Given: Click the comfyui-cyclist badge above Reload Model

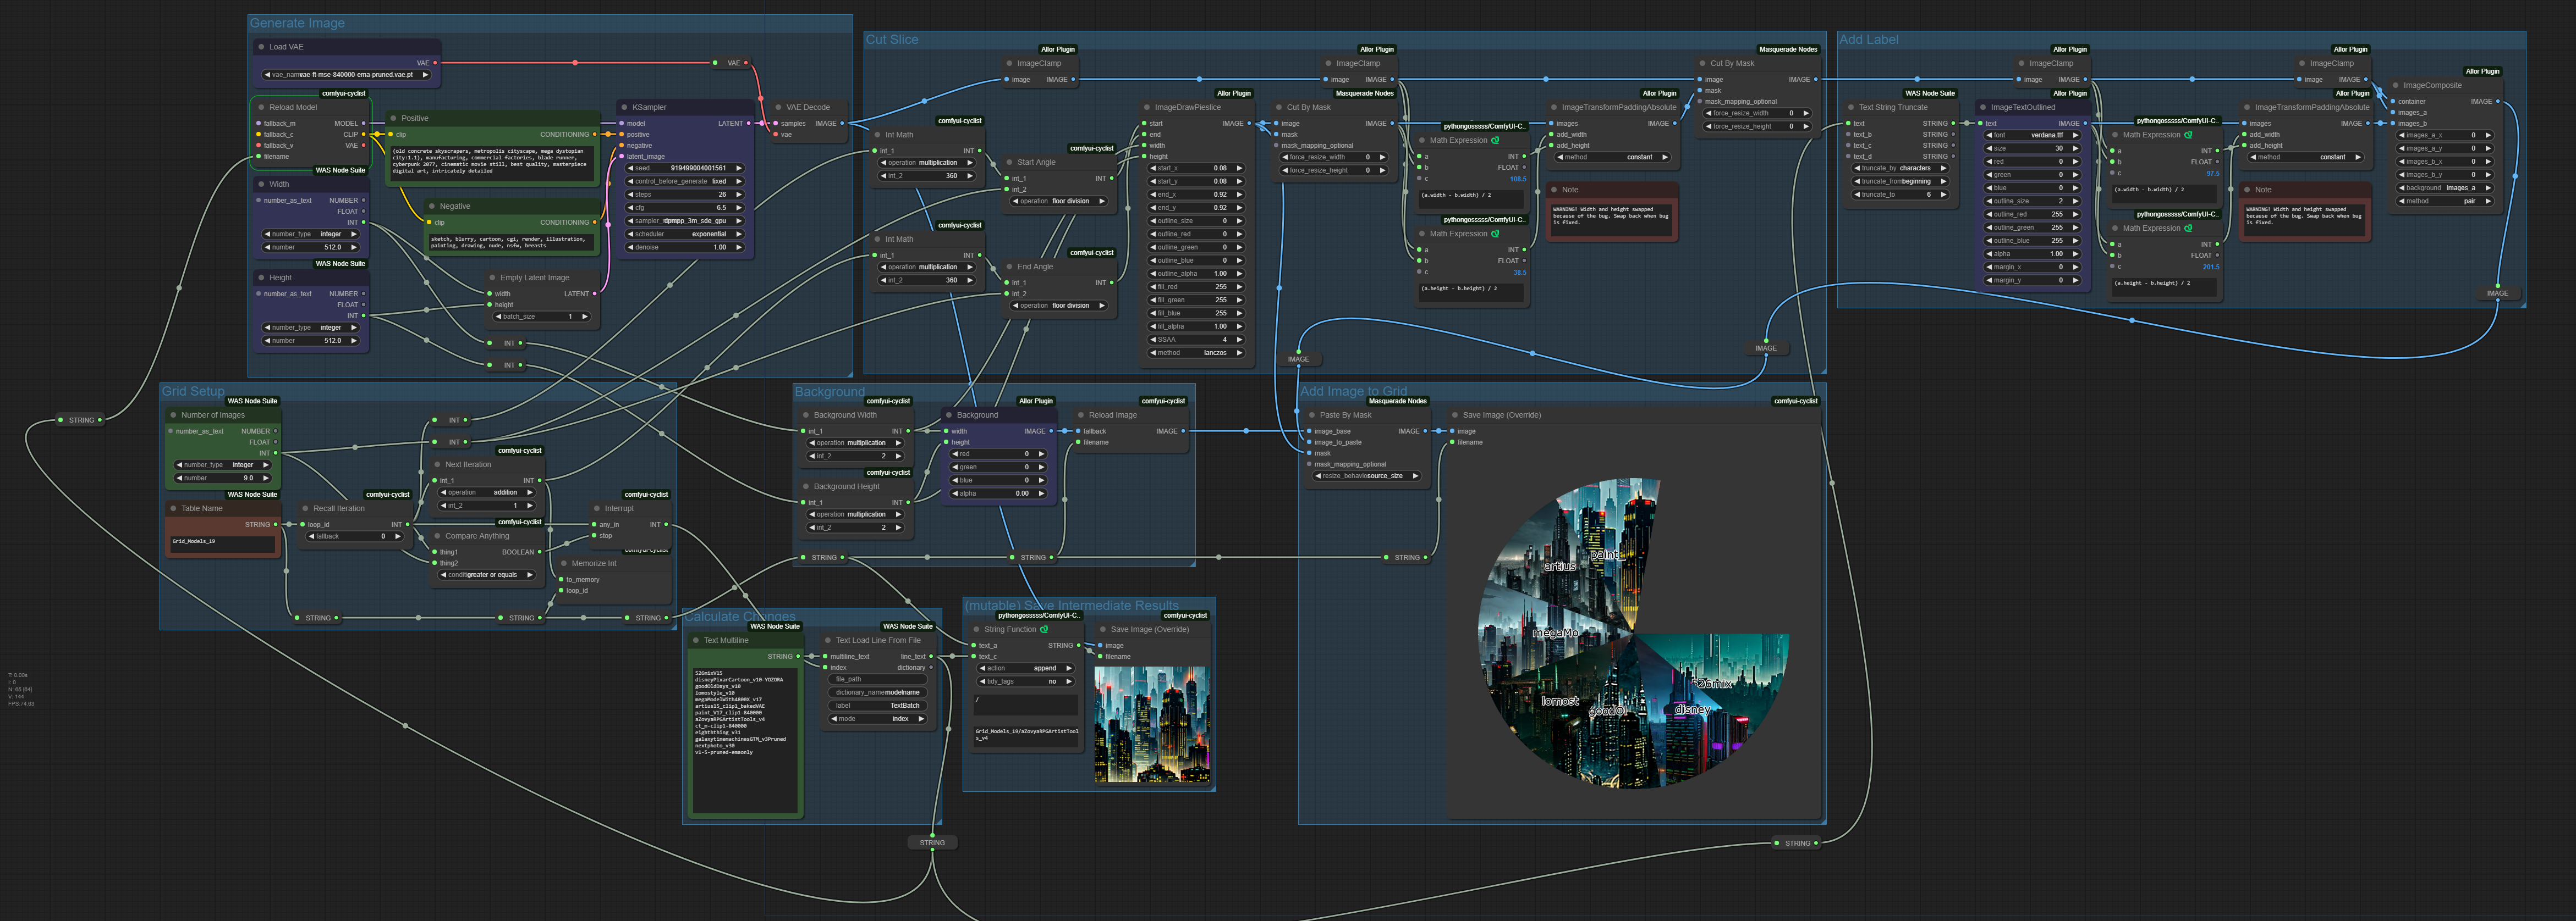Looking at the screenshot, I should [x=343, y=93].
